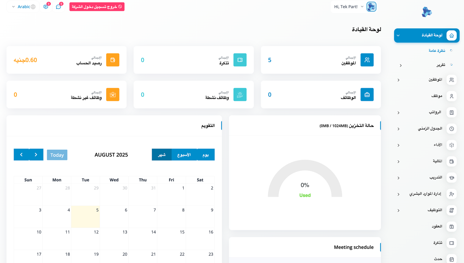464x263 pixels.
Task: Click the الجدول الزمني clock icon
Action: tap(452, 129)
